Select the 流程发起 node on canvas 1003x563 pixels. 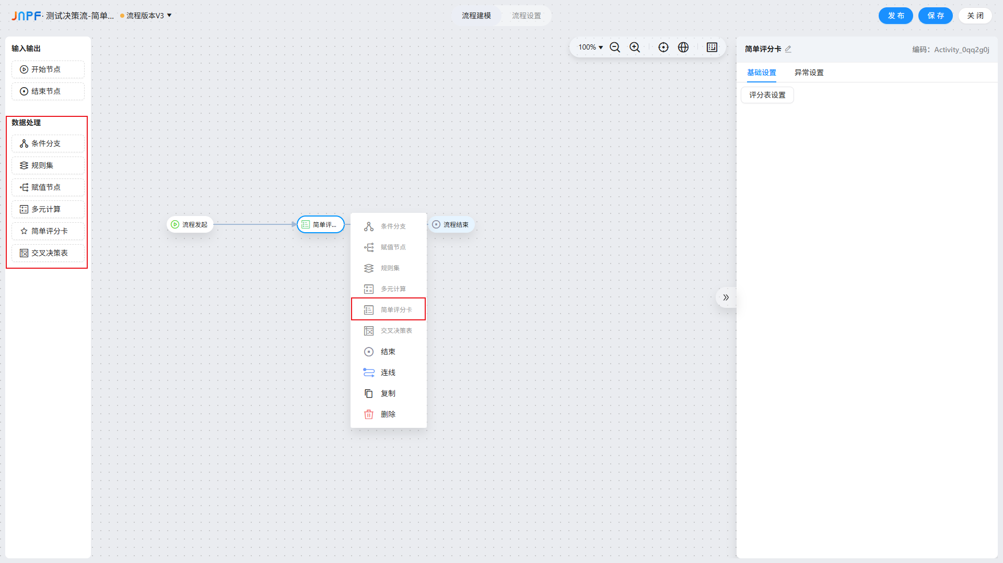[x=190, y=224]
